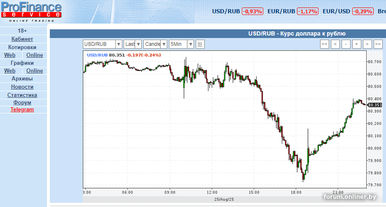Open the Last price type dropdown

(x=132, y=44)
